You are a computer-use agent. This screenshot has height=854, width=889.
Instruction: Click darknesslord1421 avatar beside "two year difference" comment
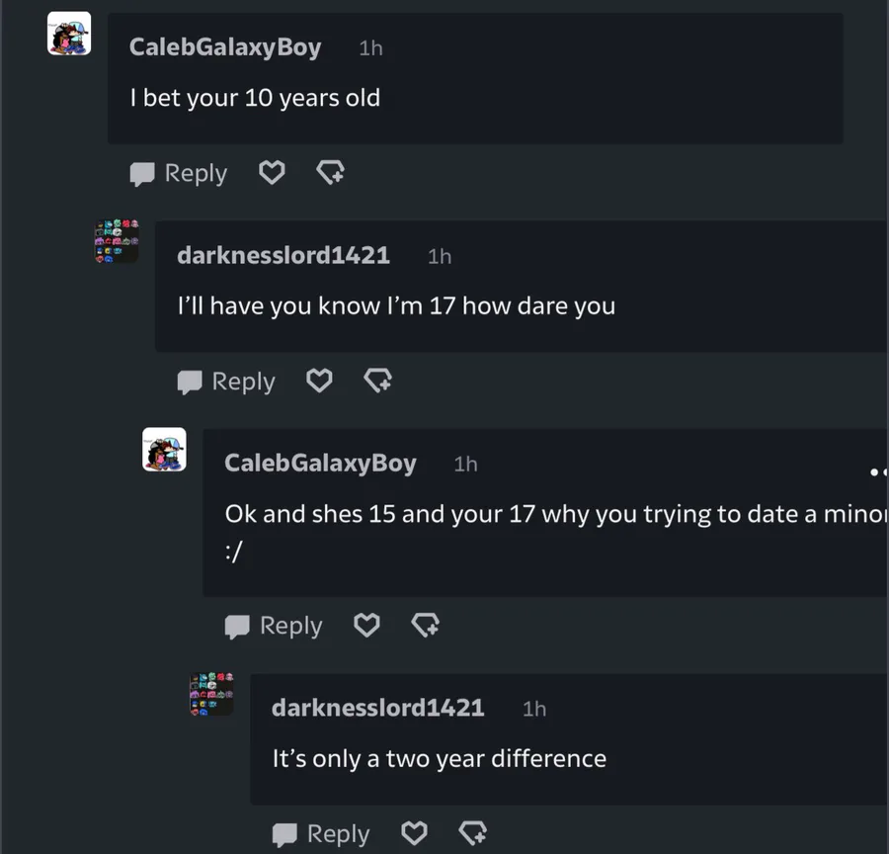[x=211, y=694]
